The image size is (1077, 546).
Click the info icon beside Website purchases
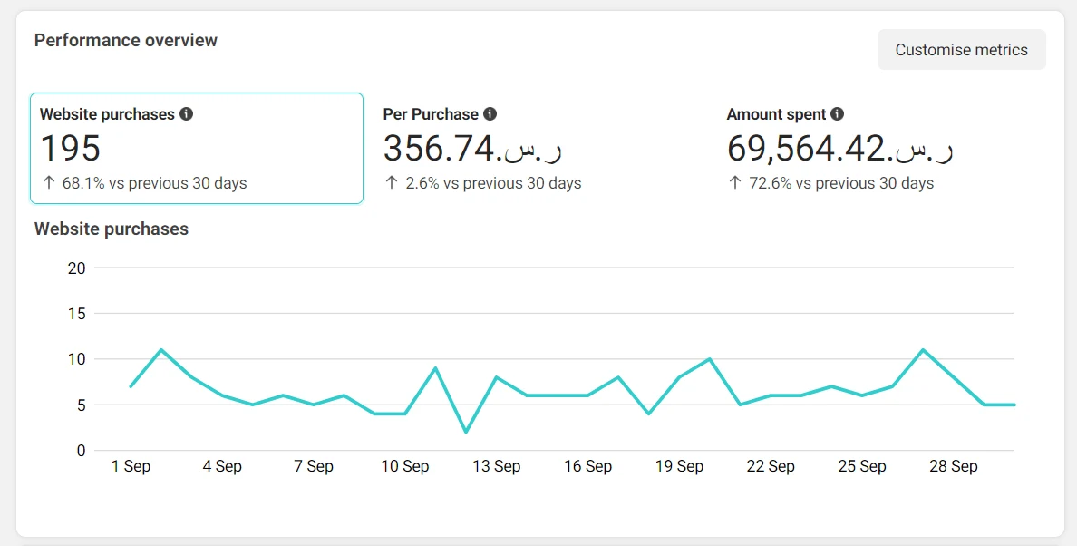(187, 114)
